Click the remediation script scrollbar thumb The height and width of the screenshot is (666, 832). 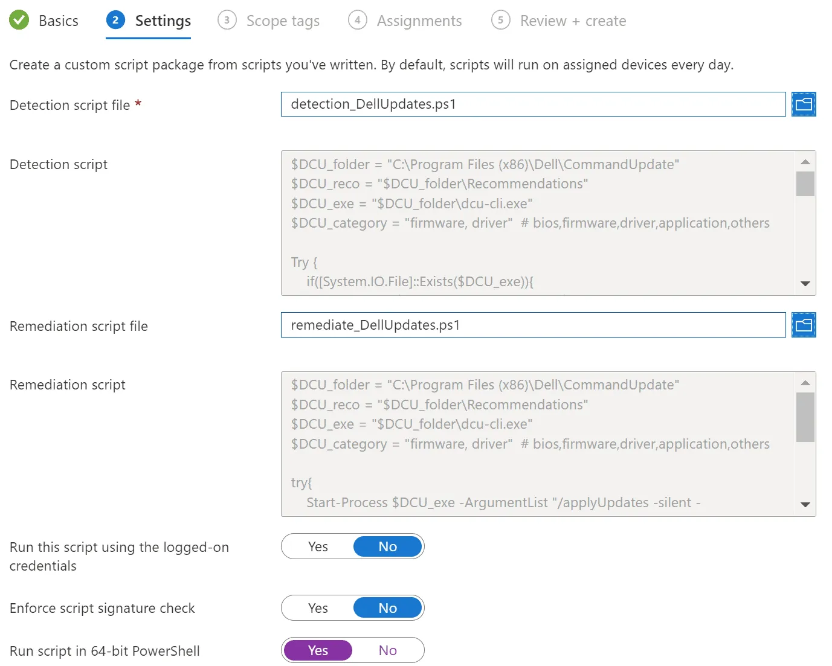[805, 417]
